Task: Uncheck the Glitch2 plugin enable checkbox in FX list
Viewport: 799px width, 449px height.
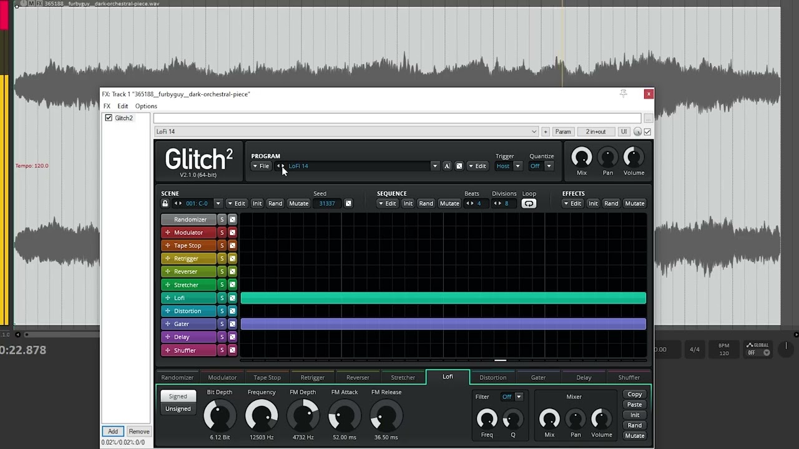Action: pos(109,118)
